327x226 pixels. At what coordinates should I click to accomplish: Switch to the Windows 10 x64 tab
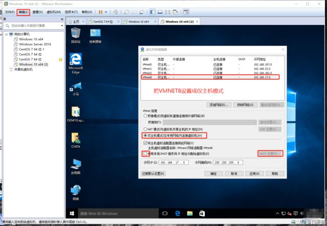pyautogui.click(x=139, y=22)
